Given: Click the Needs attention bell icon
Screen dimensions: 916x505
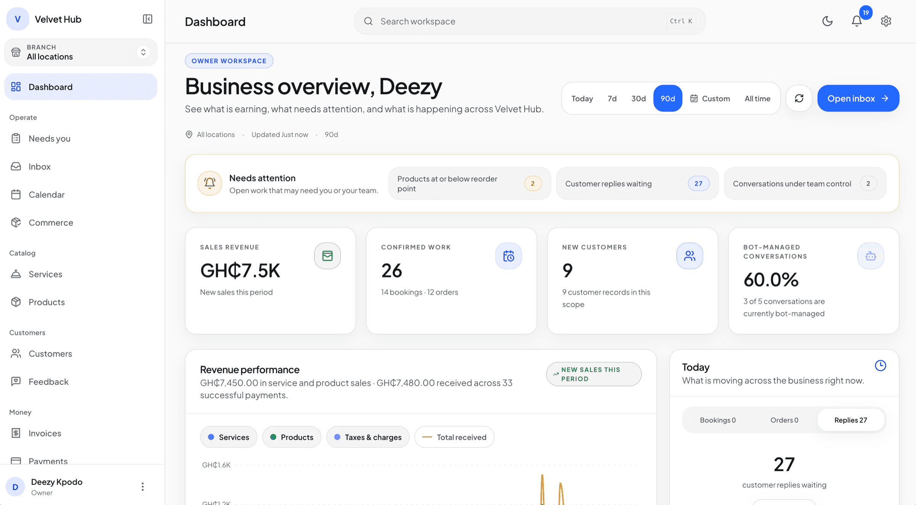Looking at the screenshot, I should pyautogui.click(x=210, y=183).
